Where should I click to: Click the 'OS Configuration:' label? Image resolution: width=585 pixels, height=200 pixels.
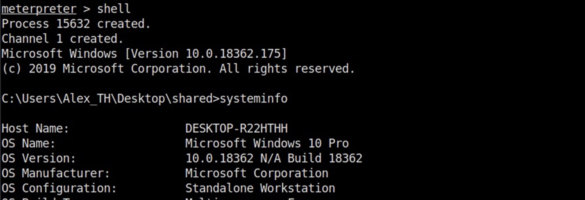pos(59,188)
